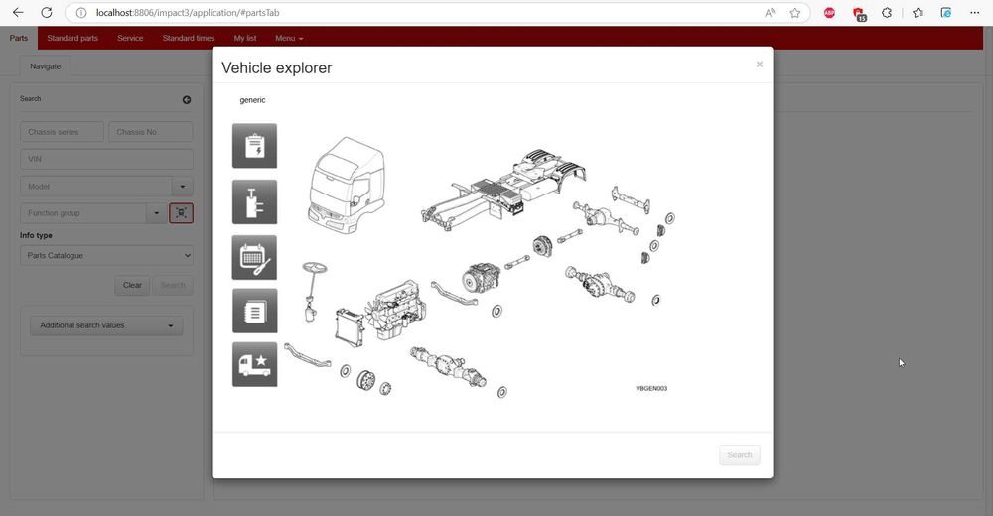Image resolution: width=993 pixels, height=516 pixels.
Task: Open the browser extensions puzzle icon
Action: click(887, 13)
